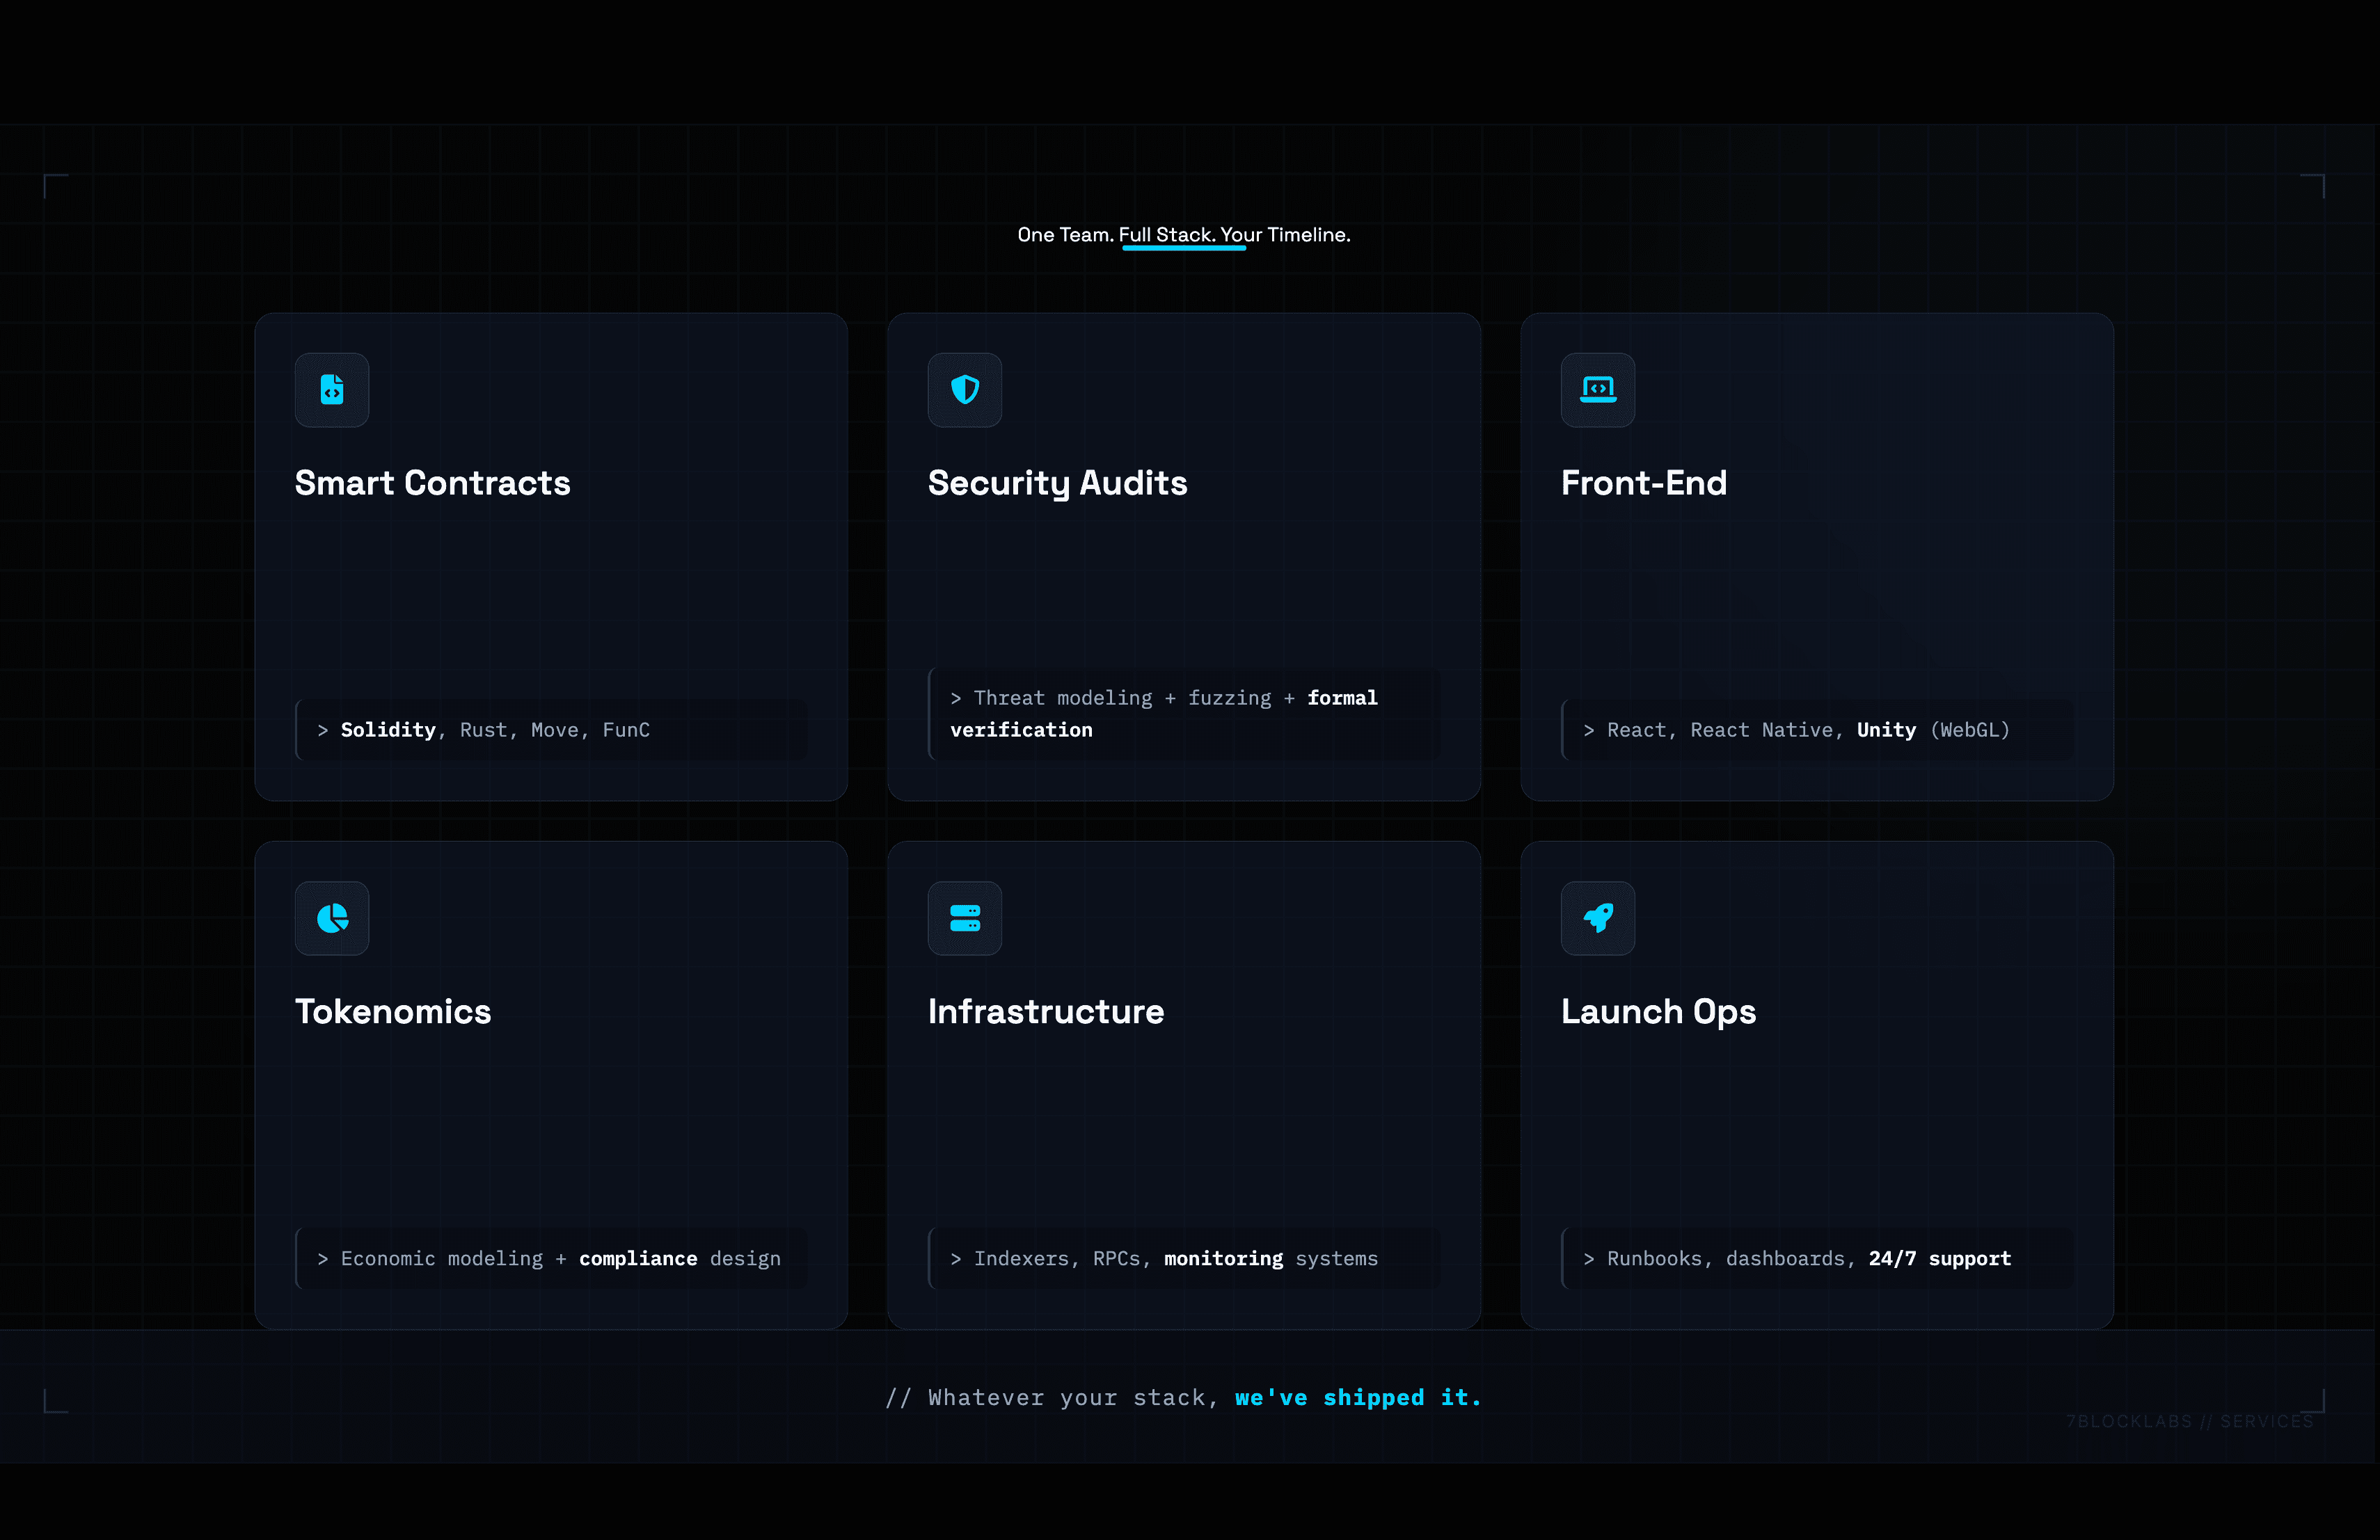Image resolution: width=2380 pixels, height=1540 pixels.
Task: Open the Launch Ops heading
Action: coord(1658,1011)
